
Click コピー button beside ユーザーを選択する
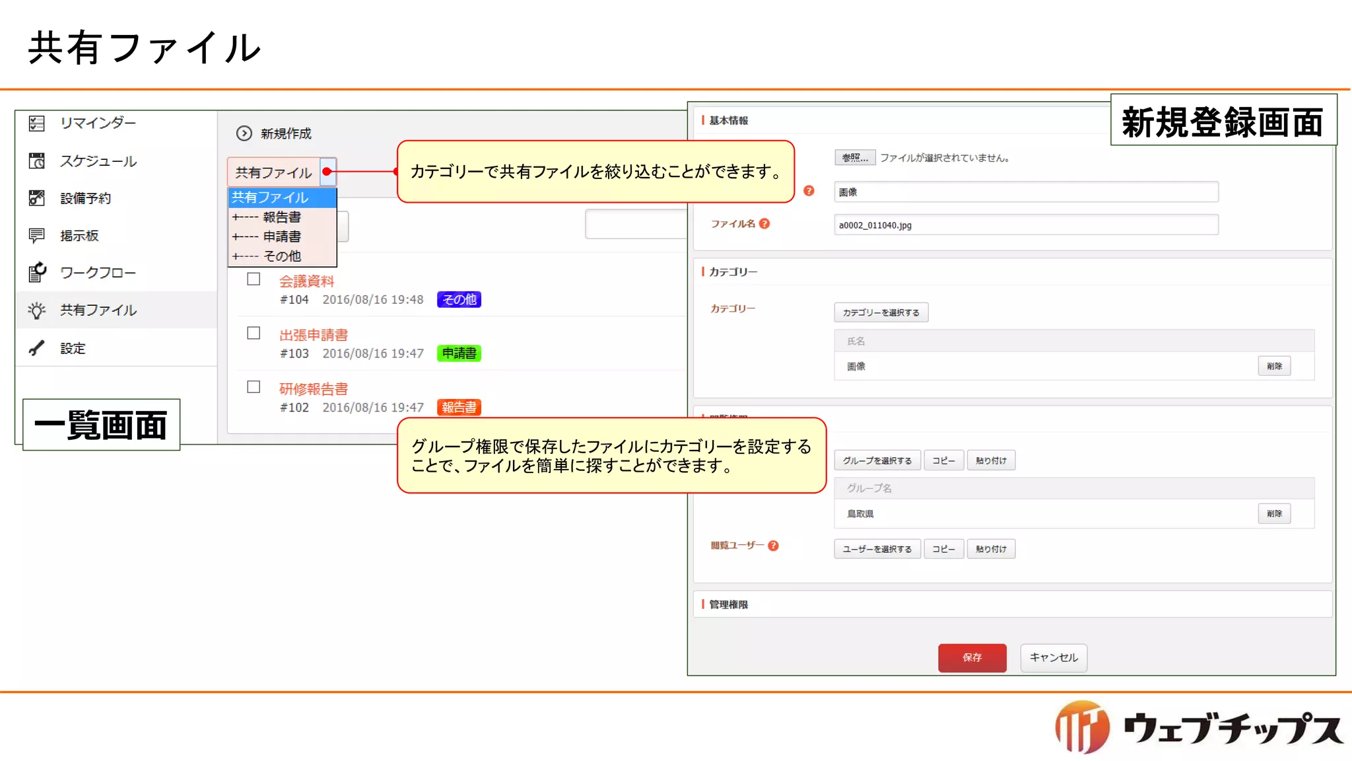point(944,549)
